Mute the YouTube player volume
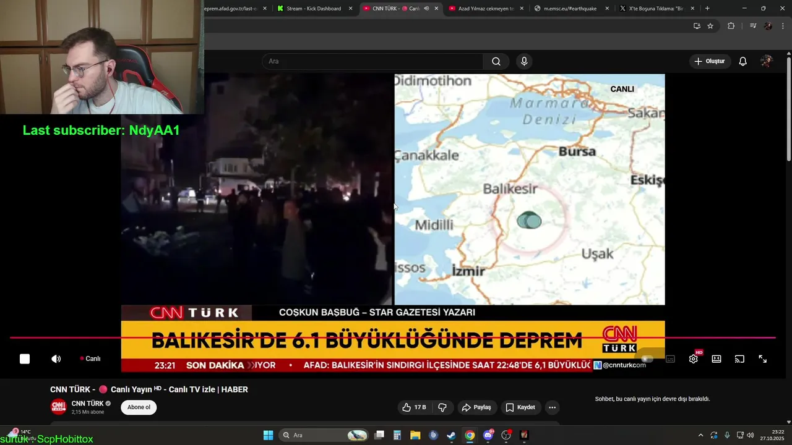The image size is (792, 445). pyautogui.click(x=56, y=359)
